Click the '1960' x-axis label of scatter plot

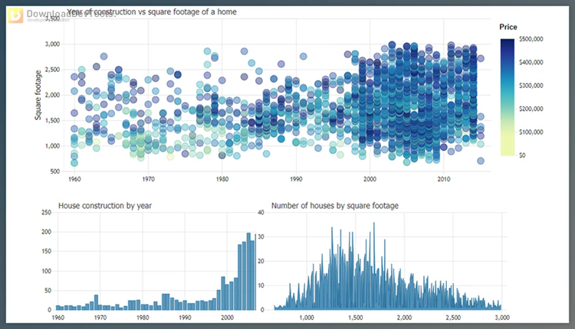tap(74, 179)
